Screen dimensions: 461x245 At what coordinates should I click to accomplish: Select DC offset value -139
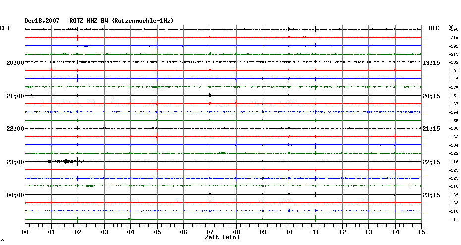pos(453,195)
